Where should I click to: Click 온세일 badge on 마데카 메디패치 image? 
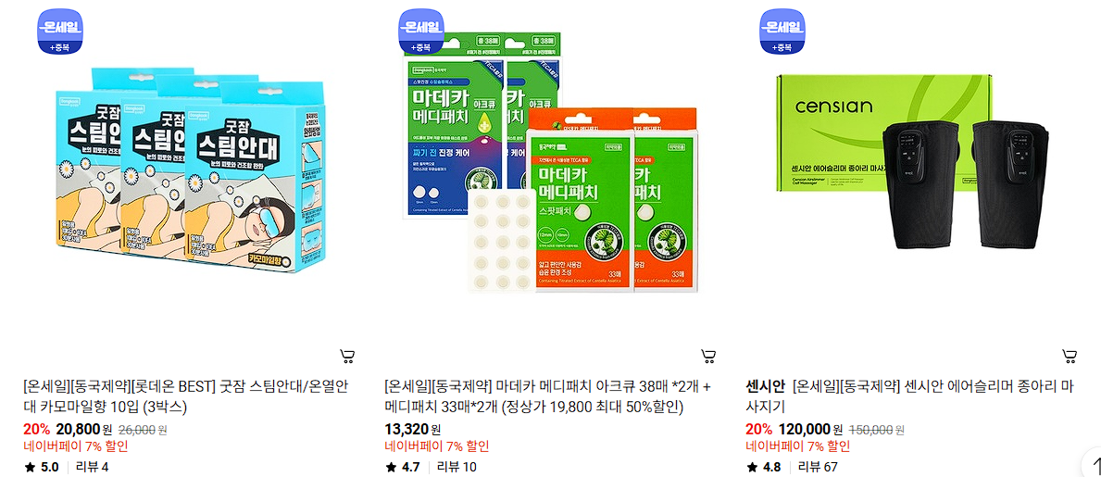point(421,31)
